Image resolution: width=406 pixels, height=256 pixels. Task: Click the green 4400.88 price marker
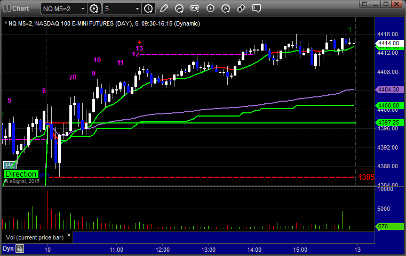click(388, 105)
